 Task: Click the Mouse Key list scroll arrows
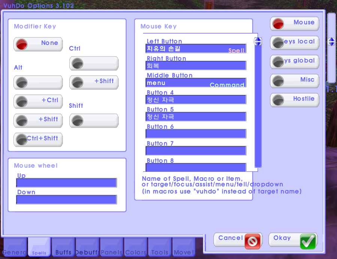coord(258,41)
